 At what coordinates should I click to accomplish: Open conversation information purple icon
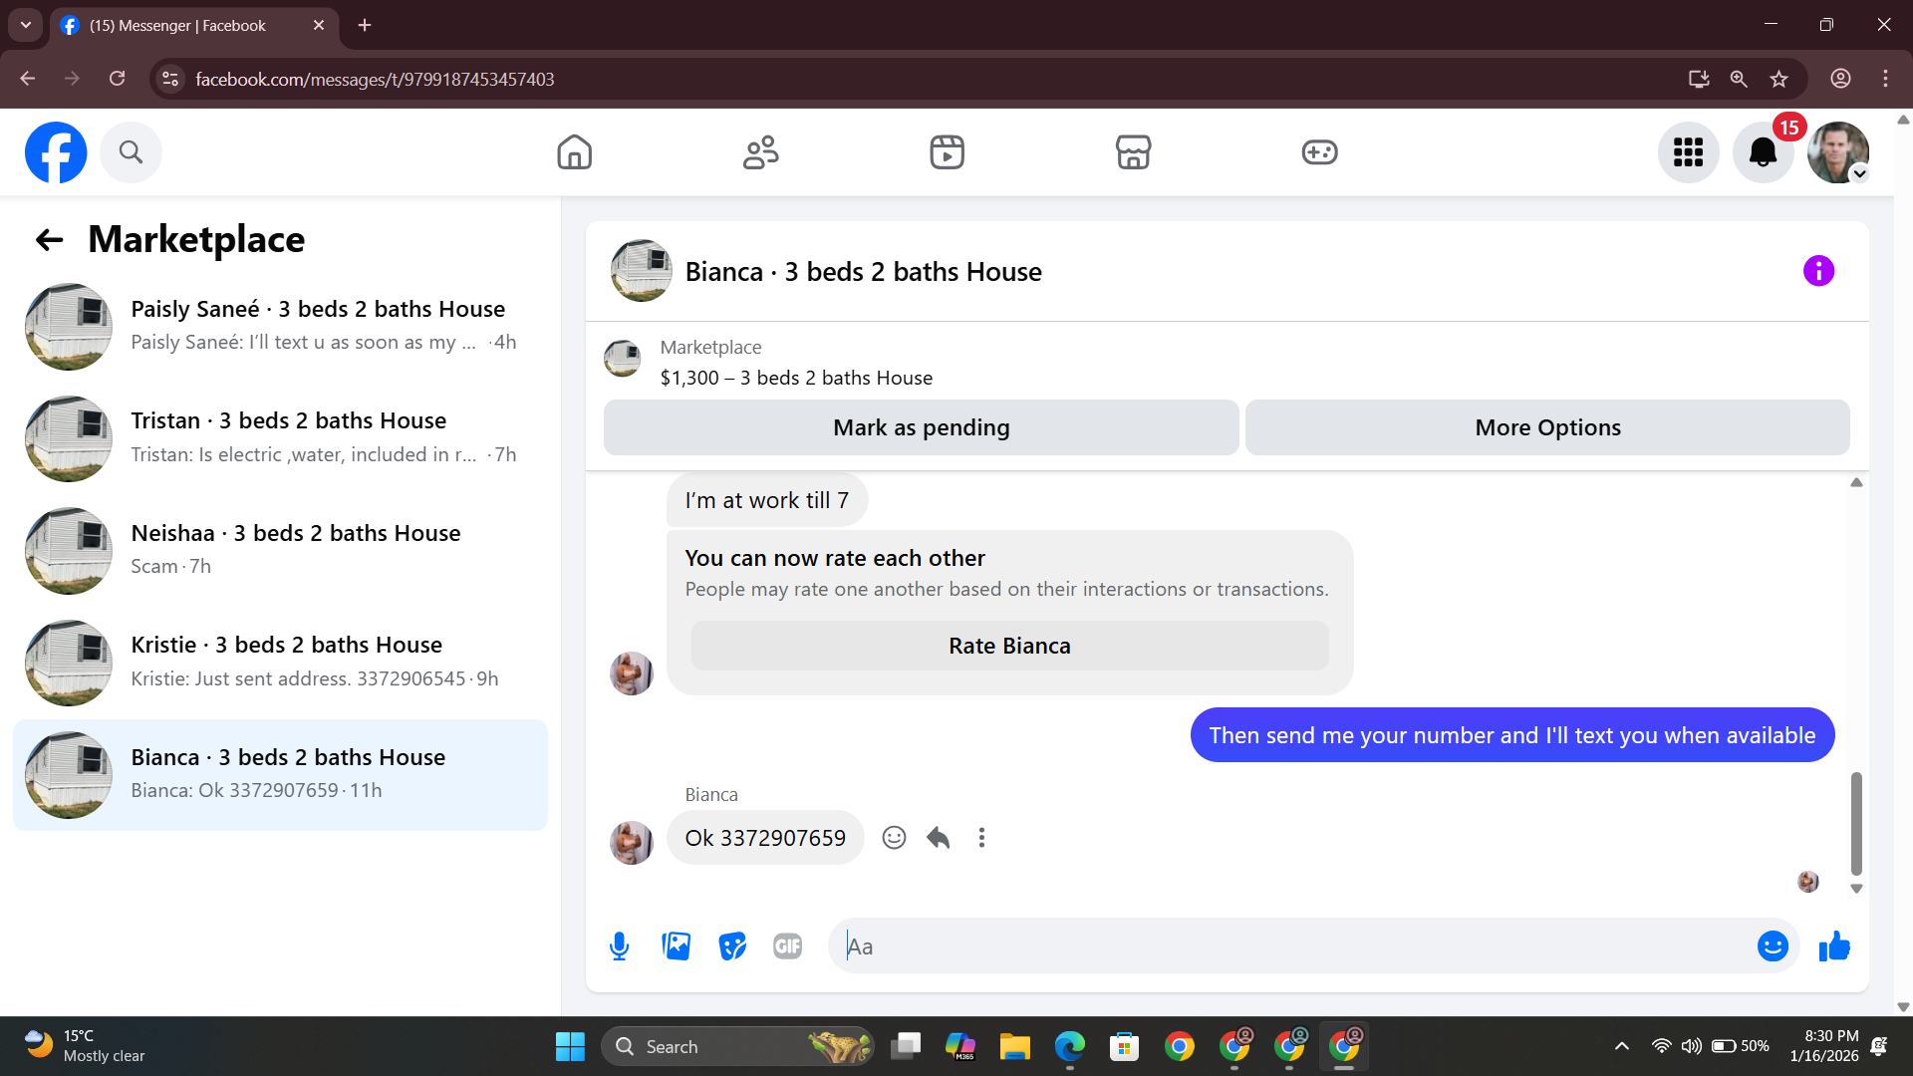(x=1818, y=271)
